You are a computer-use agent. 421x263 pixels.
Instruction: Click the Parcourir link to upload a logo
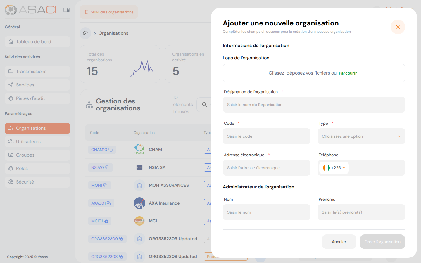pos(348,73)
